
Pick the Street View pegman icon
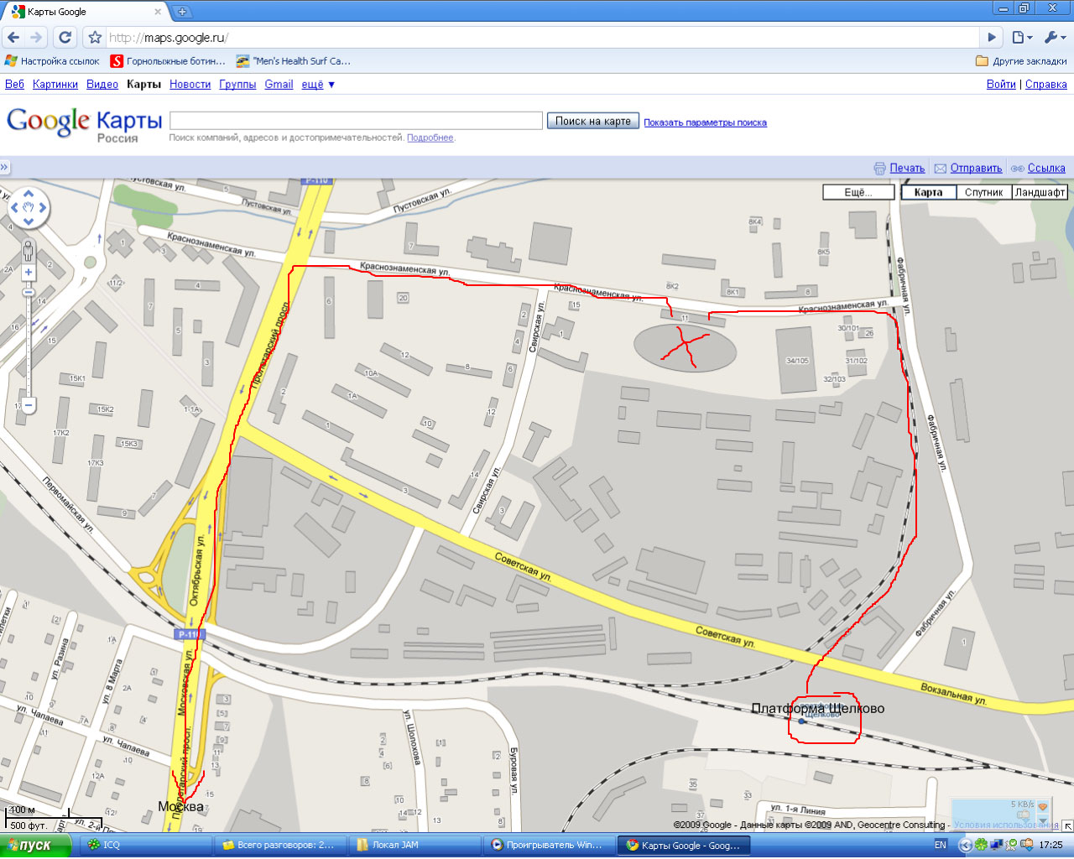28,251
